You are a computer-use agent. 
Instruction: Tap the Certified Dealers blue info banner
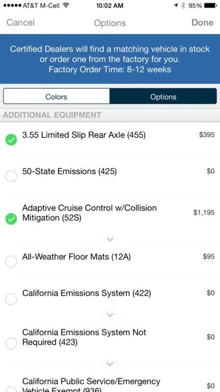110,59
